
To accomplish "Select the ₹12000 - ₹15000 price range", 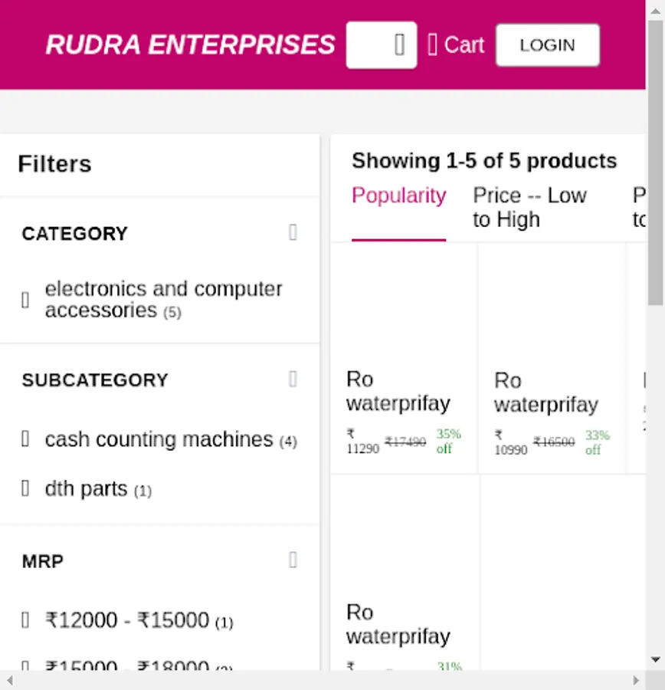I will tap(25, 619).
